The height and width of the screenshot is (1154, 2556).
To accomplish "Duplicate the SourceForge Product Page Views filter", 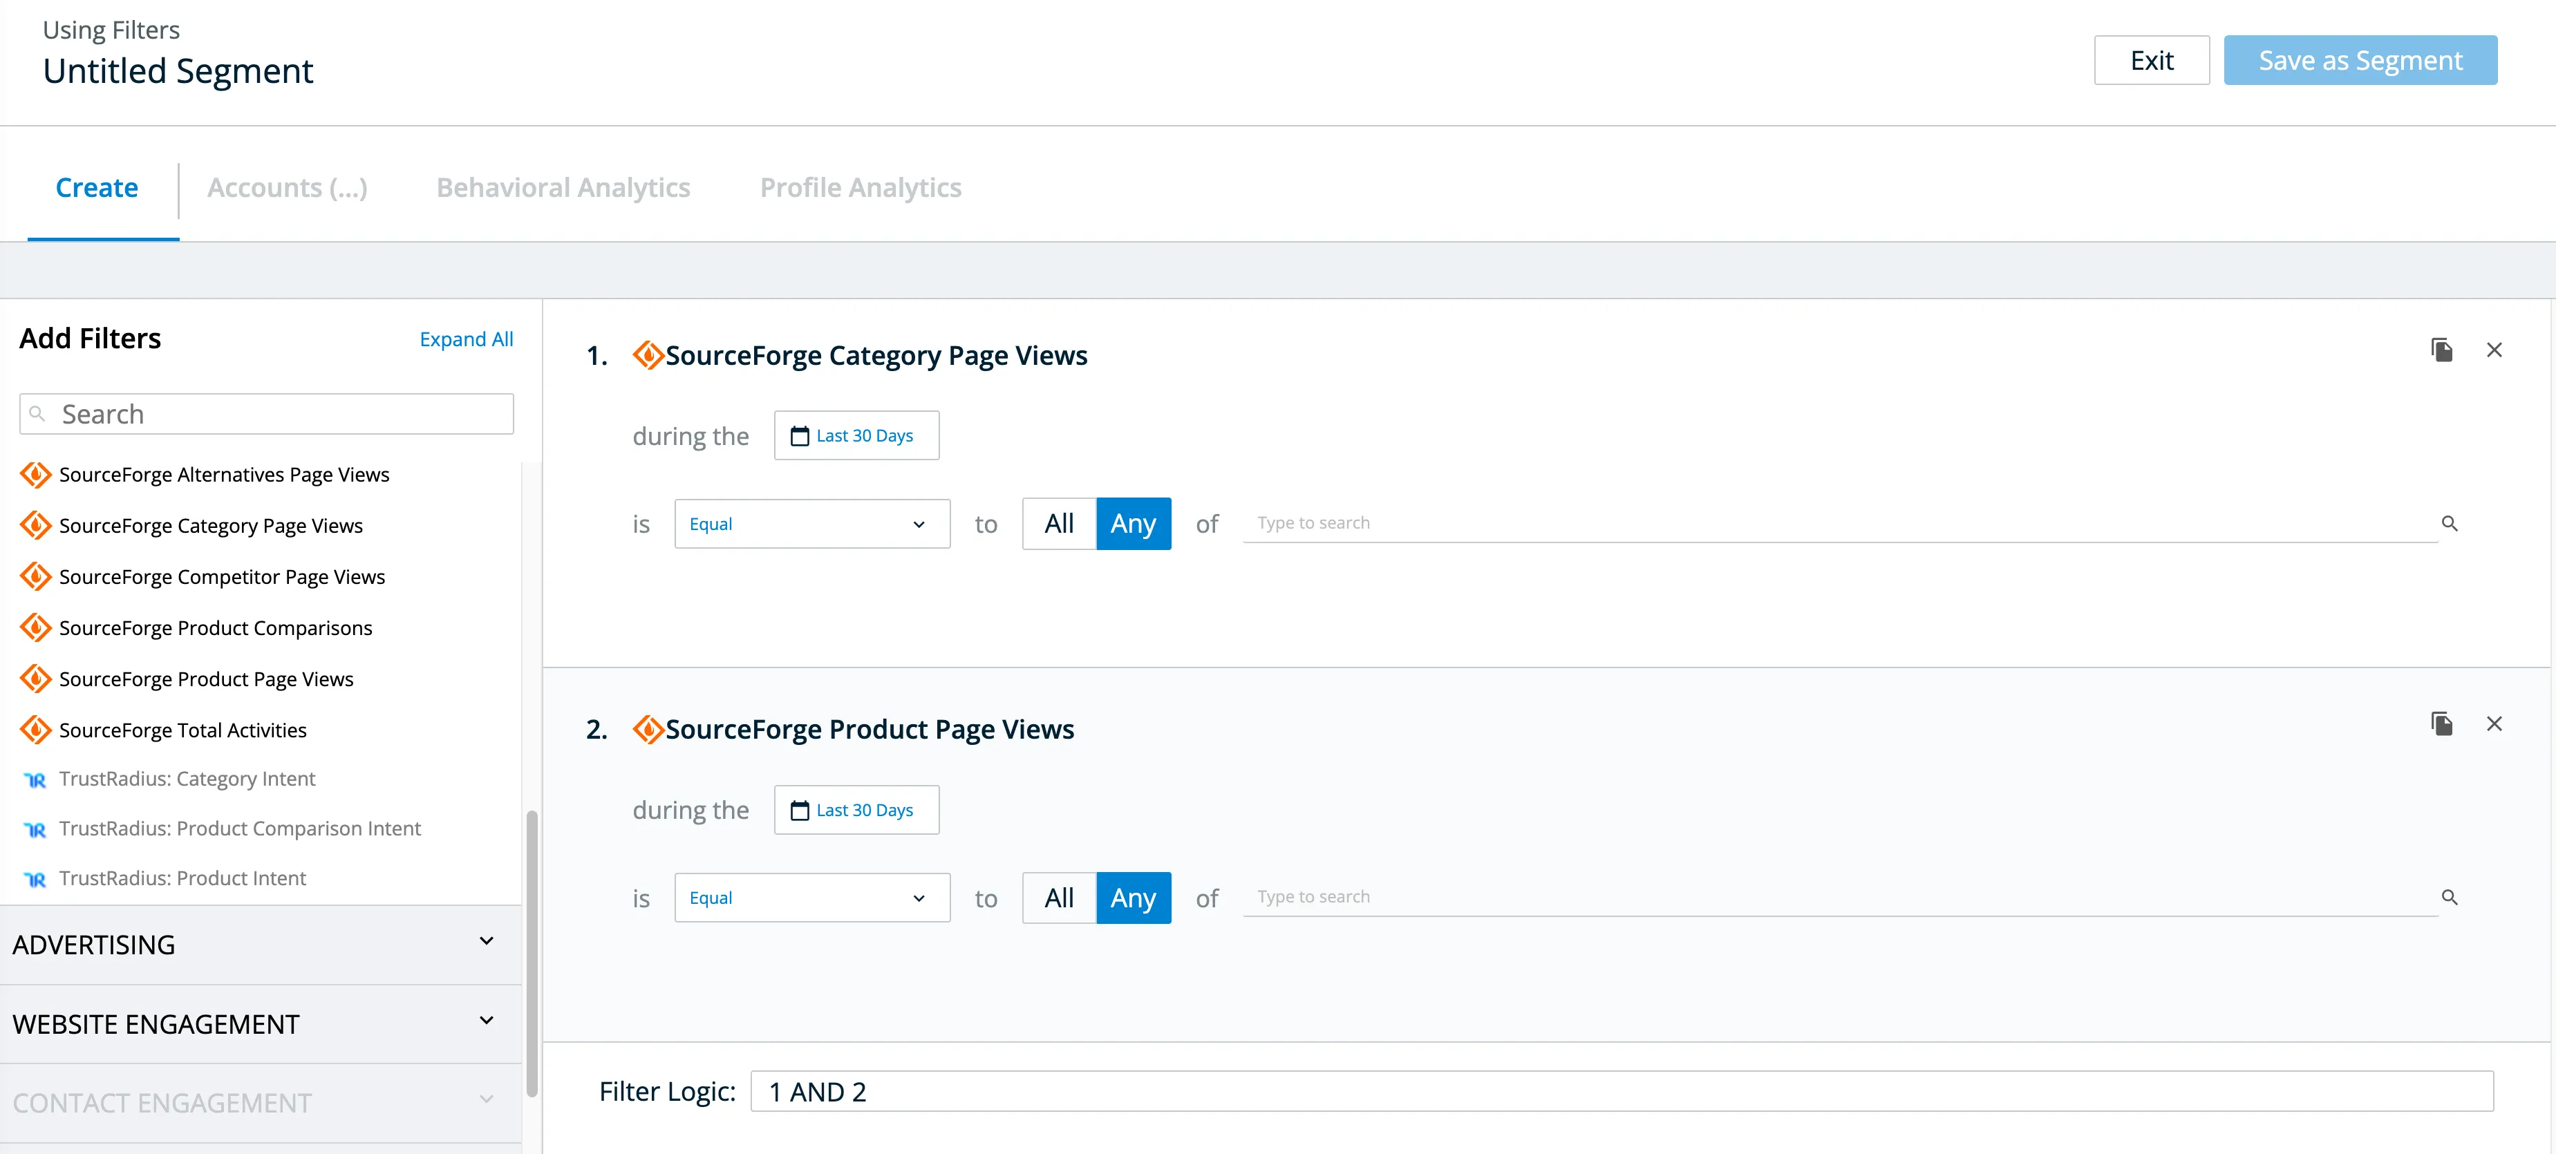I will coord(2442,724).
